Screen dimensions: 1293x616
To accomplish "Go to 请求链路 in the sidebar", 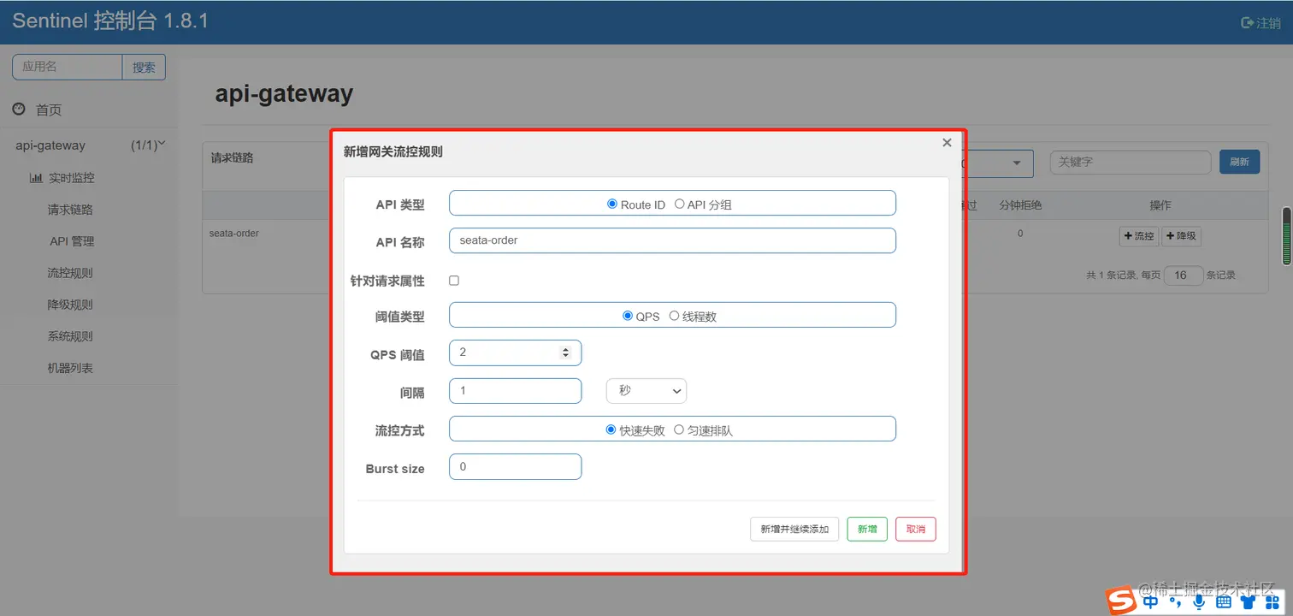I will 70,210.
